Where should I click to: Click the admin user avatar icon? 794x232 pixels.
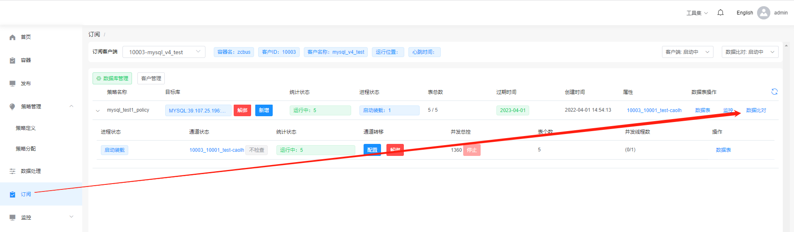click(x=763, y=13)
